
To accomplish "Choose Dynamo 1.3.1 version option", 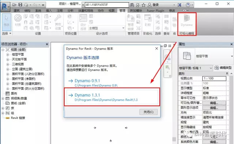I will tap(112, 97).
